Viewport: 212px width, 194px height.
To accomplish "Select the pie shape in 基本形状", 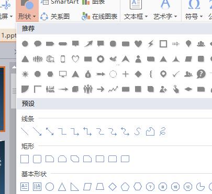I will tap(200, 187).
